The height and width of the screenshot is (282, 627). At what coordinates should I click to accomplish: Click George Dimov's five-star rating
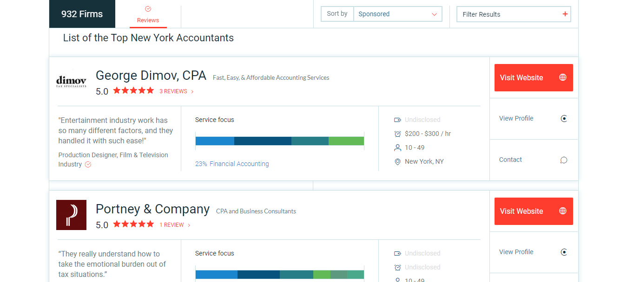click(133, 91)
